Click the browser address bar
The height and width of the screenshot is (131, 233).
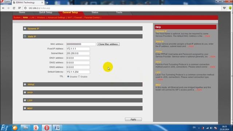(122, 8)
